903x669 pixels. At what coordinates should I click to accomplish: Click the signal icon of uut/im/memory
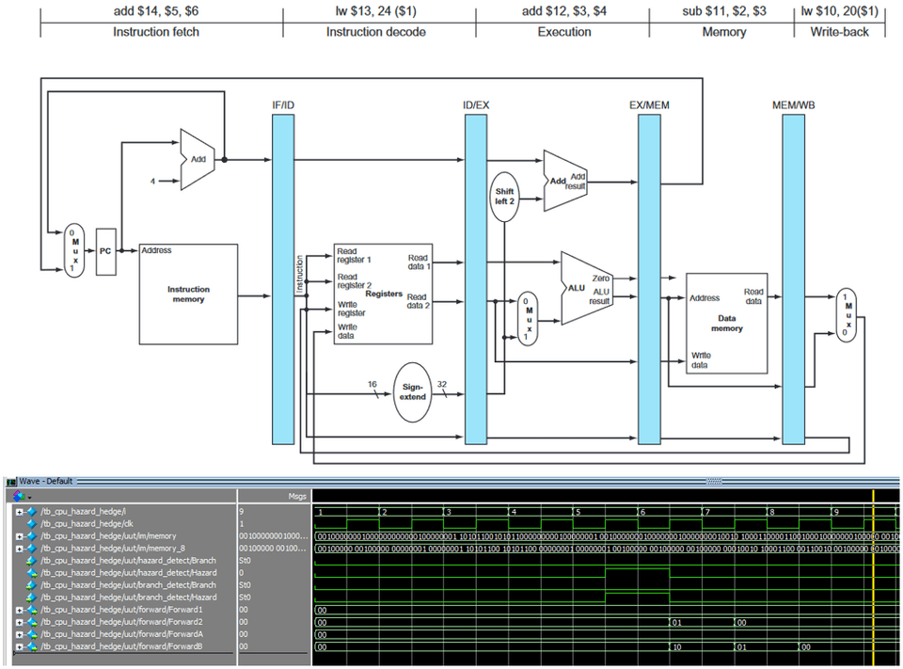tap(32, 536)
